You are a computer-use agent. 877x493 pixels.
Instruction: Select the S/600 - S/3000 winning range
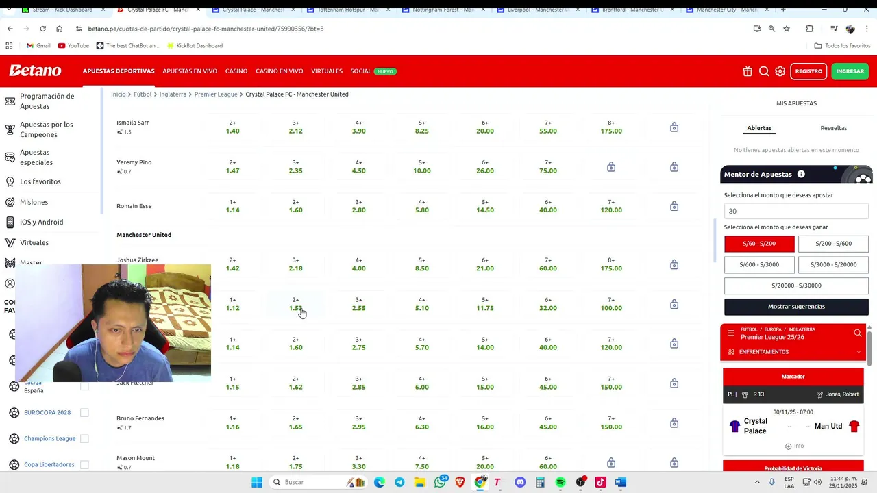click(759, 264)
